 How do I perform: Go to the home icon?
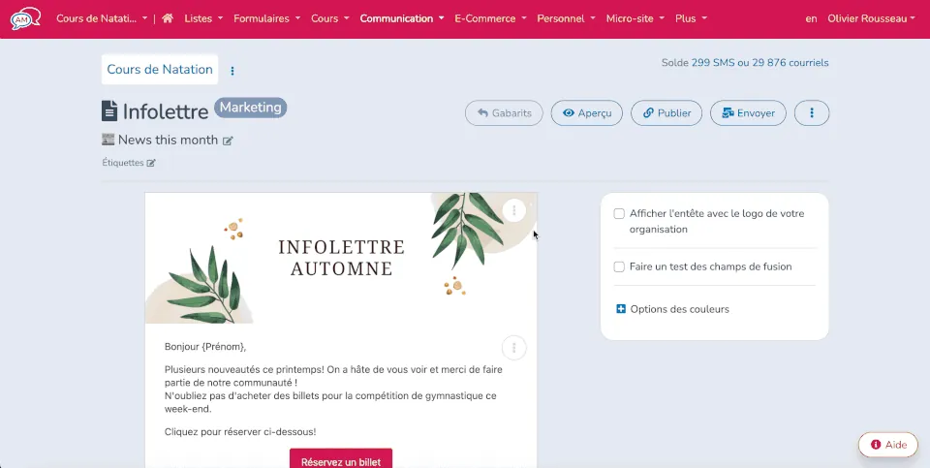(x=168, y=18)
